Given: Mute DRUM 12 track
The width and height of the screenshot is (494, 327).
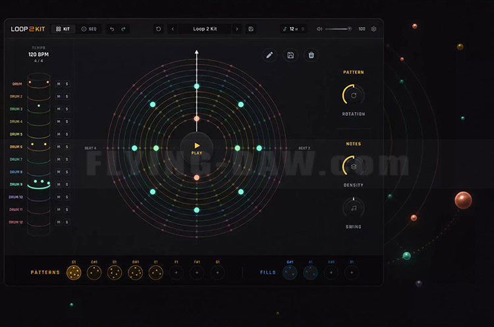Looking at the screenshot, I should (x=59, y=222).
